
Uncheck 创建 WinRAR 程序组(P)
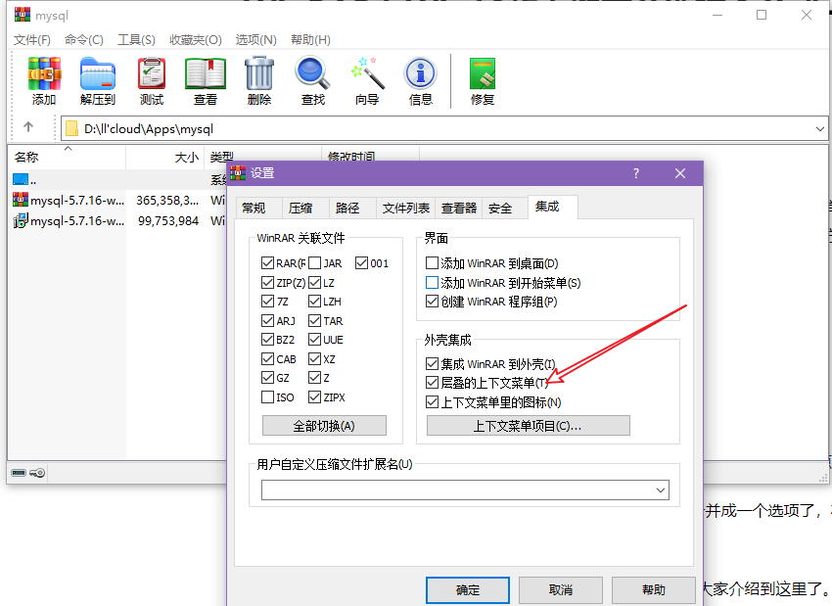point(432,302)
